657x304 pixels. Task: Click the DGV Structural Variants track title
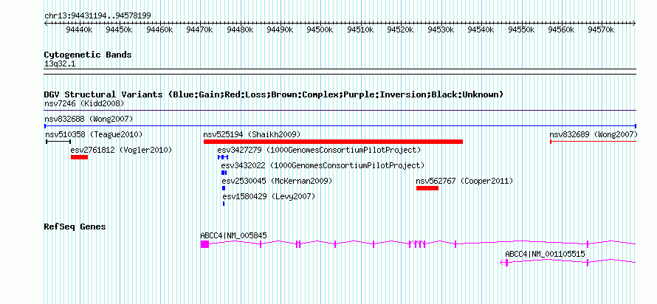[274, 94]
